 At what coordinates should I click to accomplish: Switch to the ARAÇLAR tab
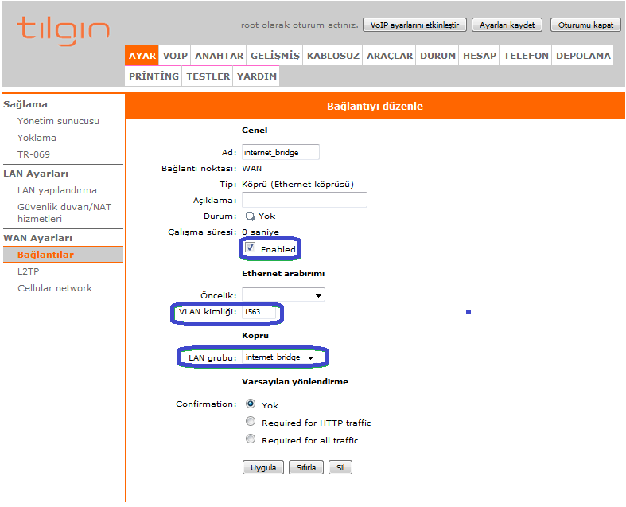point(390,56)
